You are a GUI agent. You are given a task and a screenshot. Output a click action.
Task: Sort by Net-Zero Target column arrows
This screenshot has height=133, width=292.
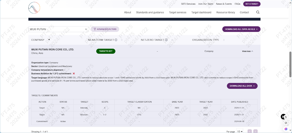(172, 40)
